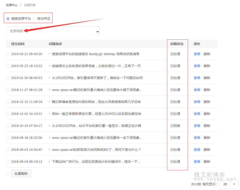Expand the 链接提交之后收录的结果很差 feedback row
The width and height of the screenshot is (240, 190).
(49, 66)
